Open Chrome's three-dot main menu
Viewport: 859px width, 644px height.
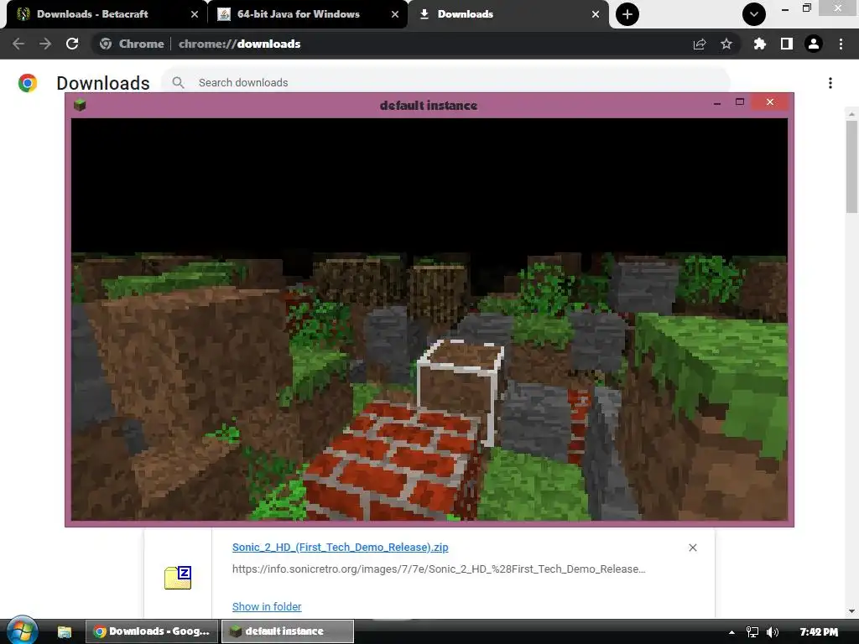(x=841, y=44)
